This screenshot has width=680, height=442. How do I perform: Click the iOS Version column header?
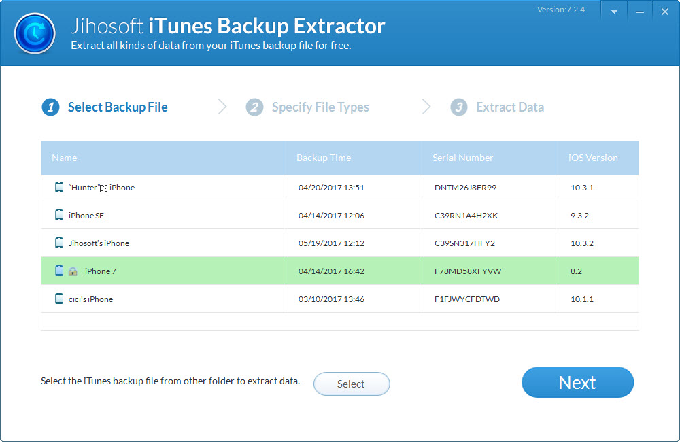593,158
